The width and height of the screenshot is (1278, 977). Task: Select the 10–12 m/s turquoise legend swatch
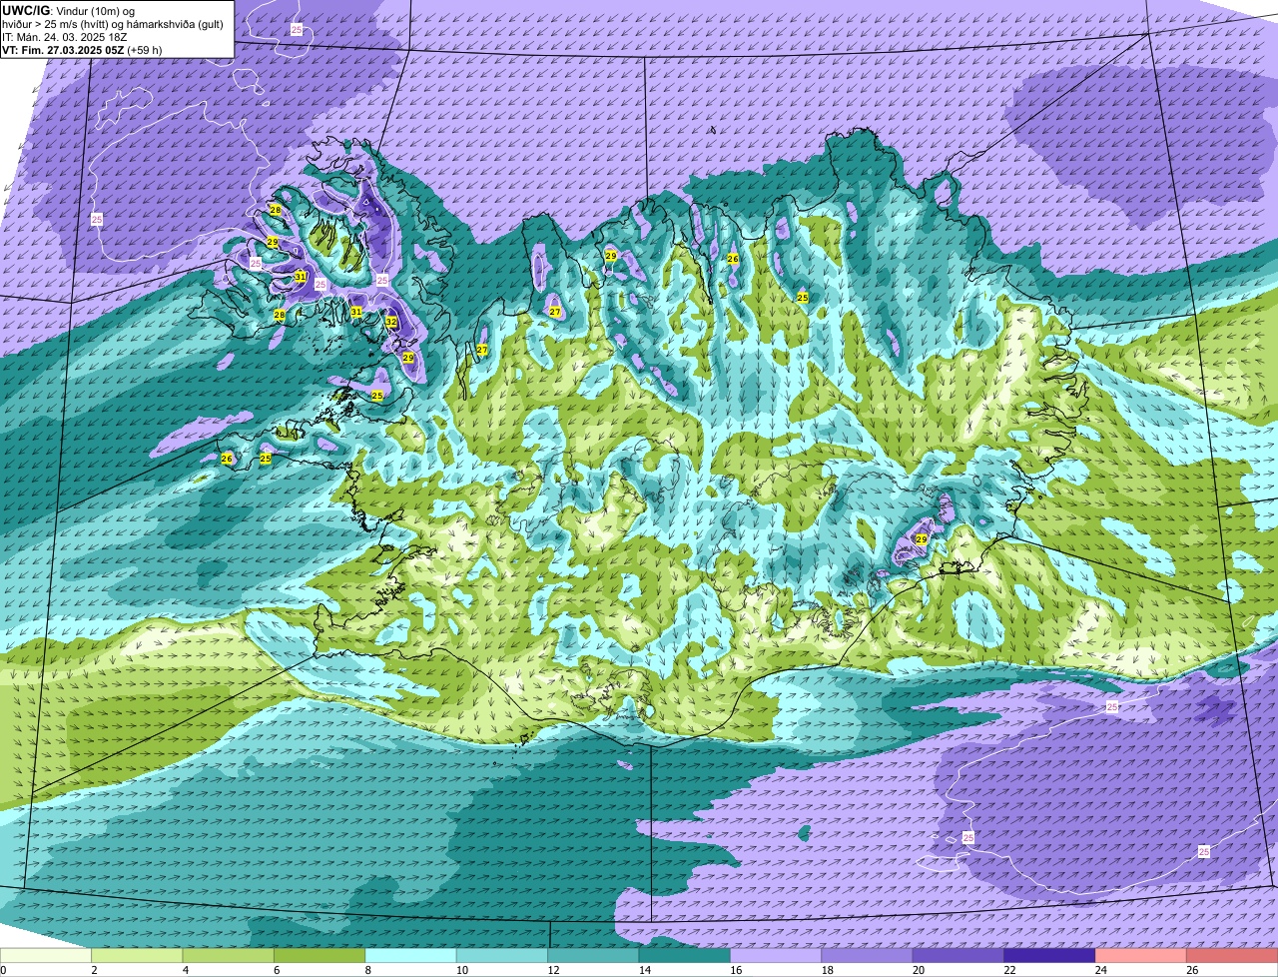click(502, 955)
